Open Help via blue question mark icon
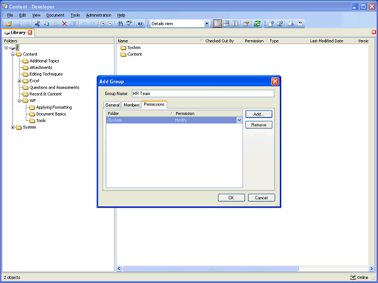This screenshot has width=378, height=283. (x=141, y=24)
